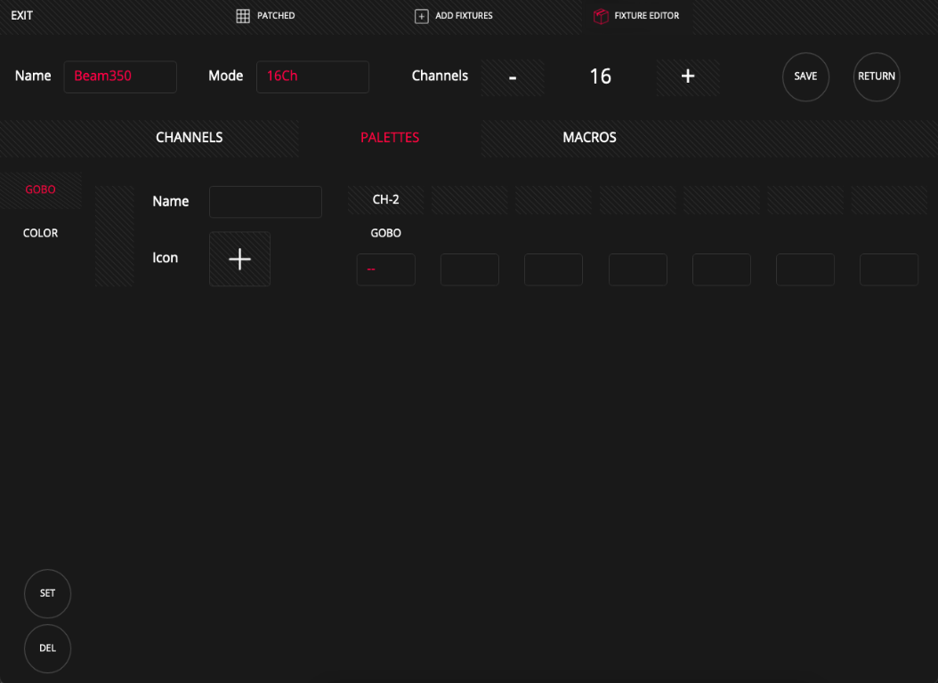938x683 pixels.
Task: Click the channel count value 16
Action: [600, 76]
